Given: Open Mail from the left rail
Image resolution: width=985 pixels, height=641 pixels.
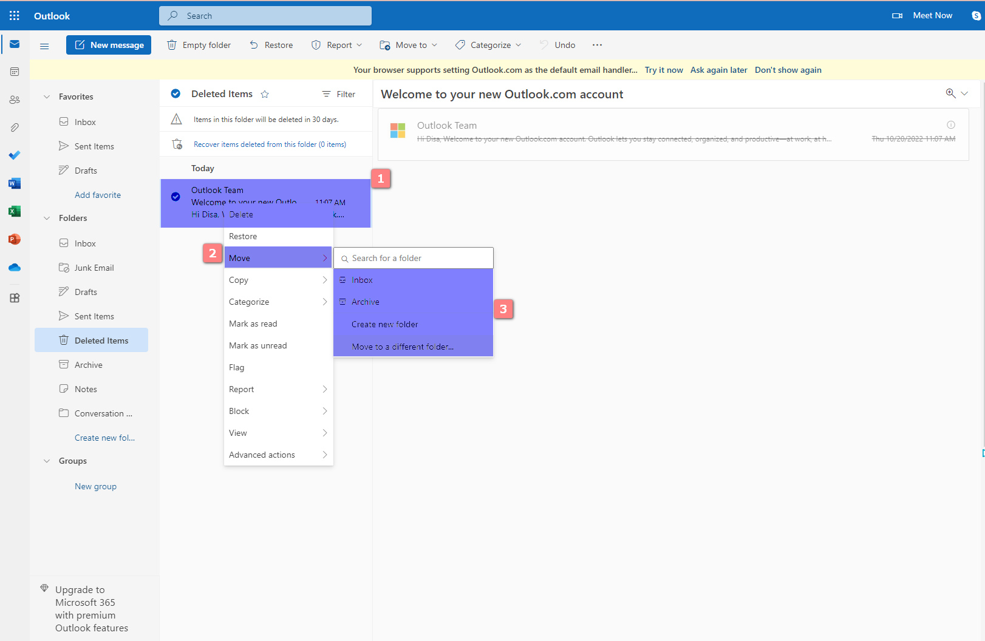Looking at the screenshot, I should 15,44.
